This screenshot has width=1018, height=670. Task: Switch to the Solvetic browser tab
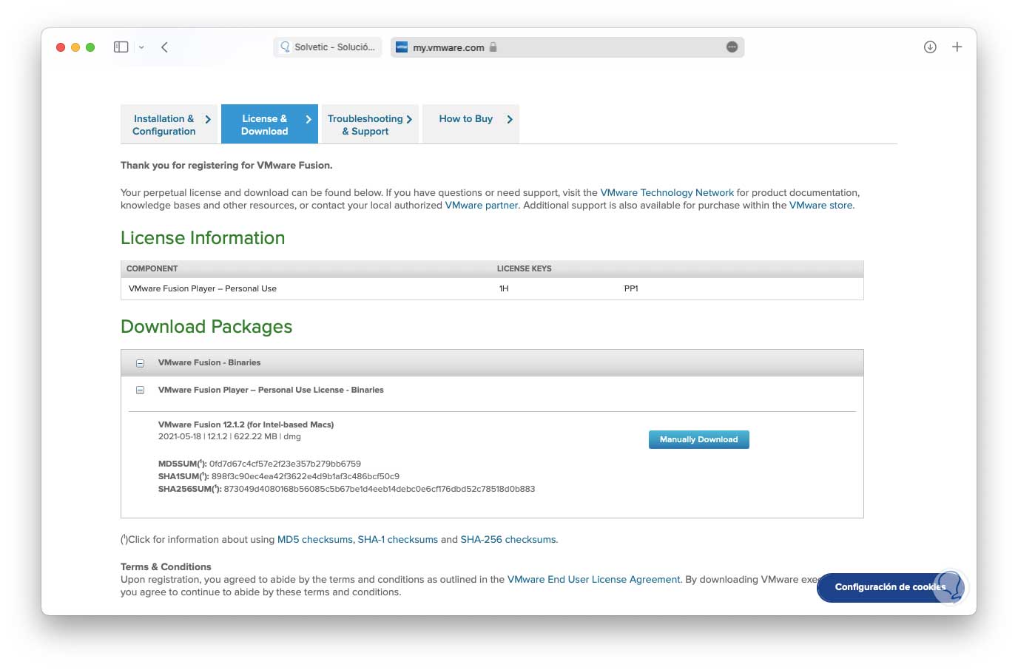[328, 47]
